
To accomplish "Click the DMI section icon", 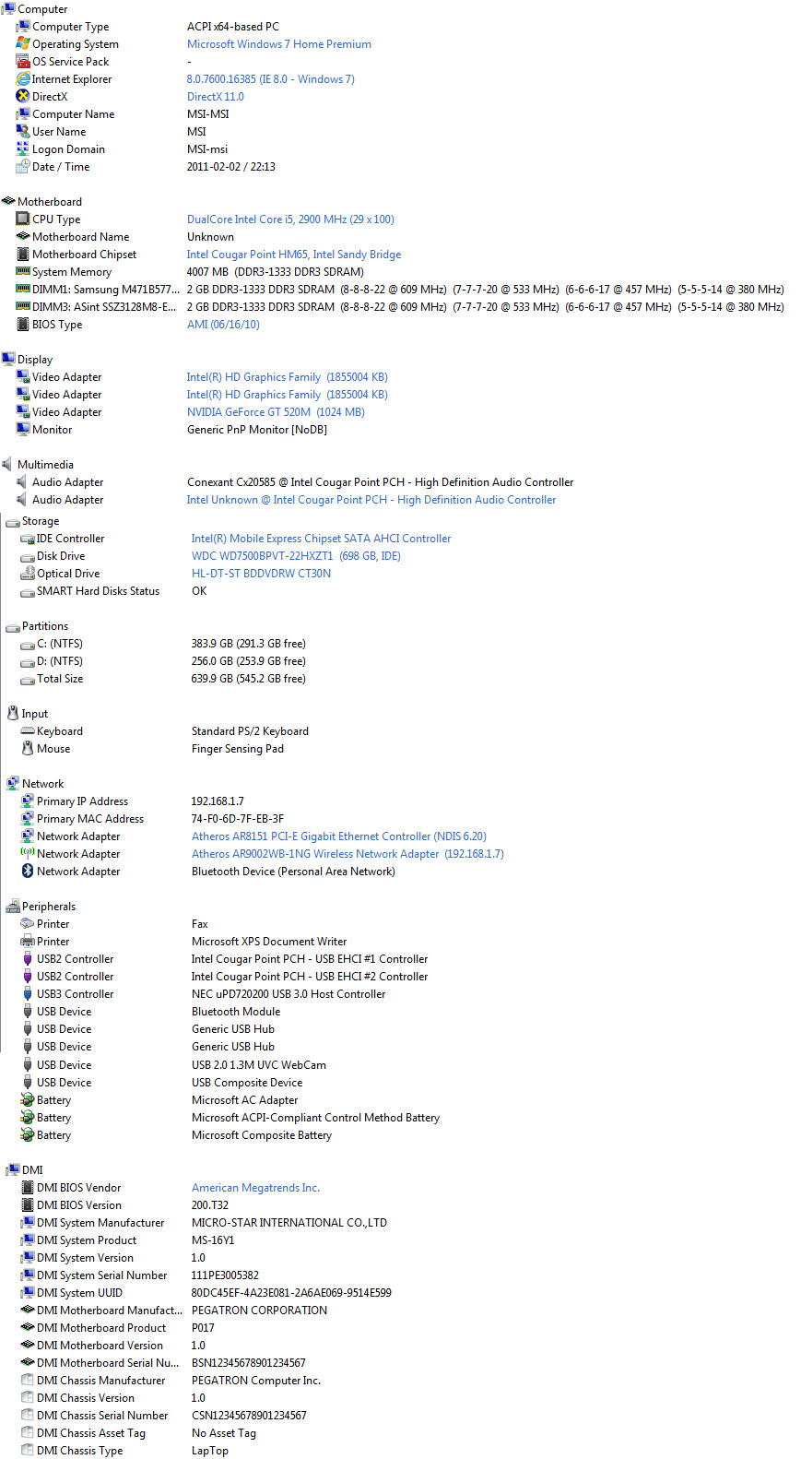I will click(x=13, y=1170).
